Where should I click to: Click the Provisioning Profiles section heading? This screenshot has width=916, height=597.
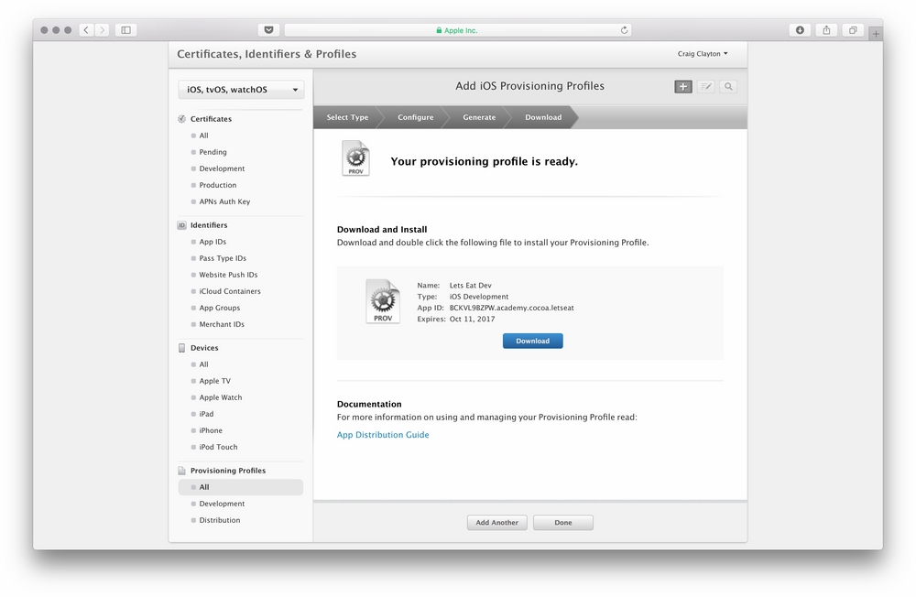click(228, 471)
